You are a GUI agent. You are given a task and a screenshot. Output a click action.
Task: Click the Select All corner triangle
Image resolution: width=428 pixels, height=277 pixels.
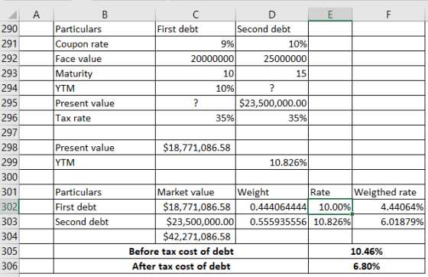(12, 15)
